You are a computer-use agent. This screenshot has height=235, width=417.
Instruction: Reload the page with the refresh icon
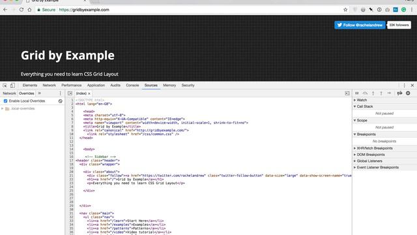tap(22, 10)
